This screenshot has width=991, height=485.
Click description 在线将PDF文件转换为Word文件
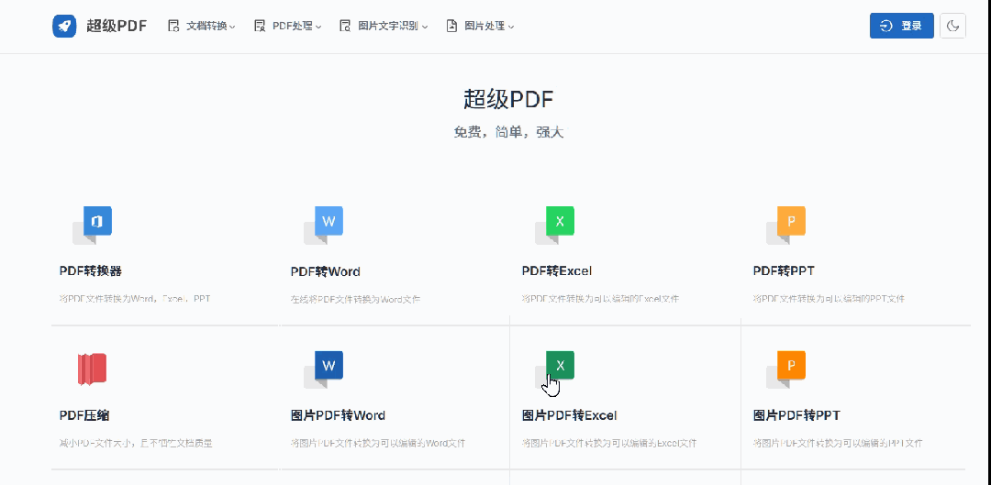(356, 299)
